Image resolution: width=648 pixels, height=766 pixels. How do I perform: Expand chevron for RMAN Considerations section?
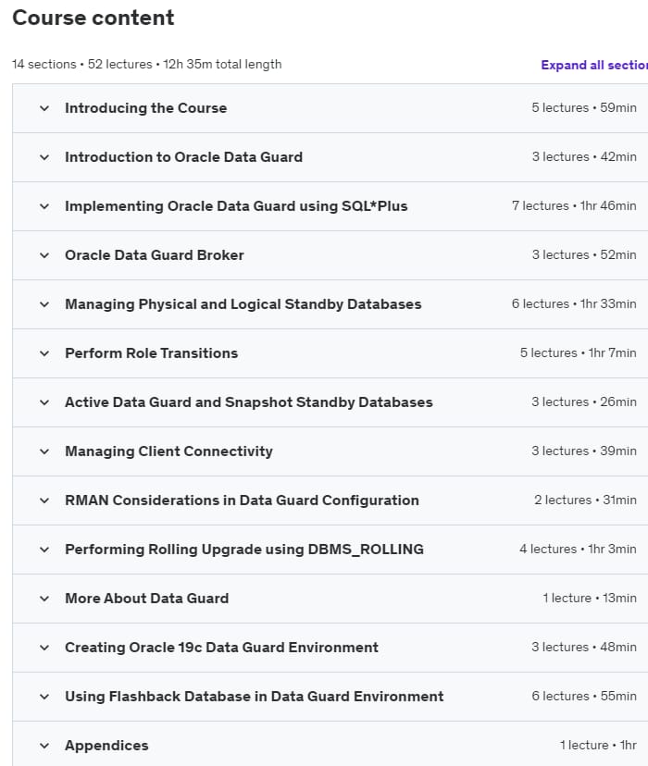click(x=44, y=500)
